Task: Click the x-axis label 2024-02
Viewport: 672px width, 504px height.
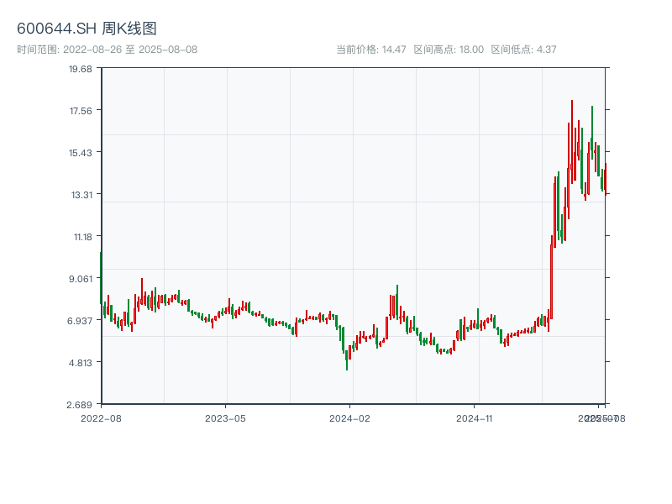Action: tap(349, 418)
